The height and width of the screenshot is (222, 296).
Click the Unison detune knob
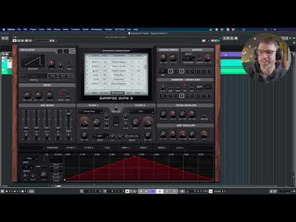click(x=173, y=57)
